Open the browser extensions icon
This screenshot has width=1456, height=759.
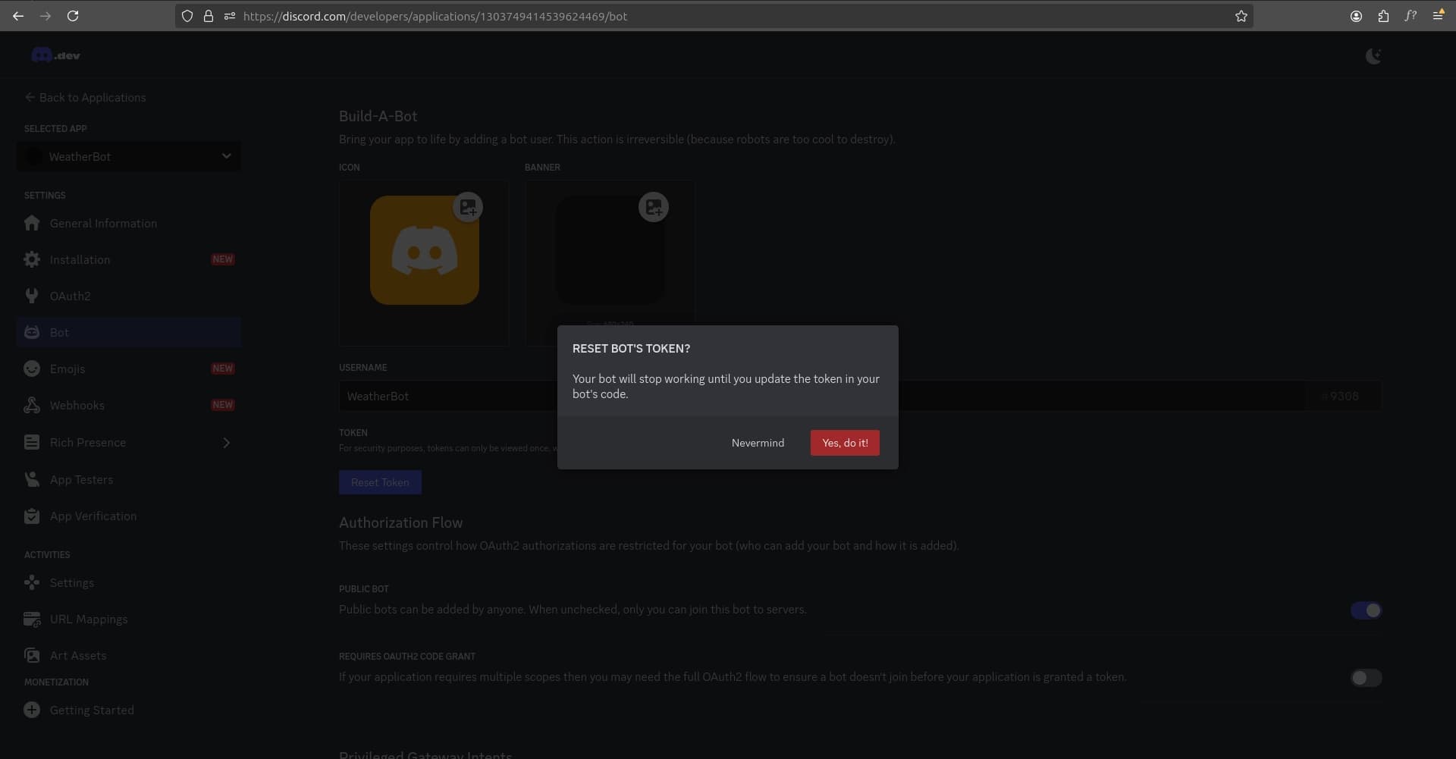coord(1383,16)
